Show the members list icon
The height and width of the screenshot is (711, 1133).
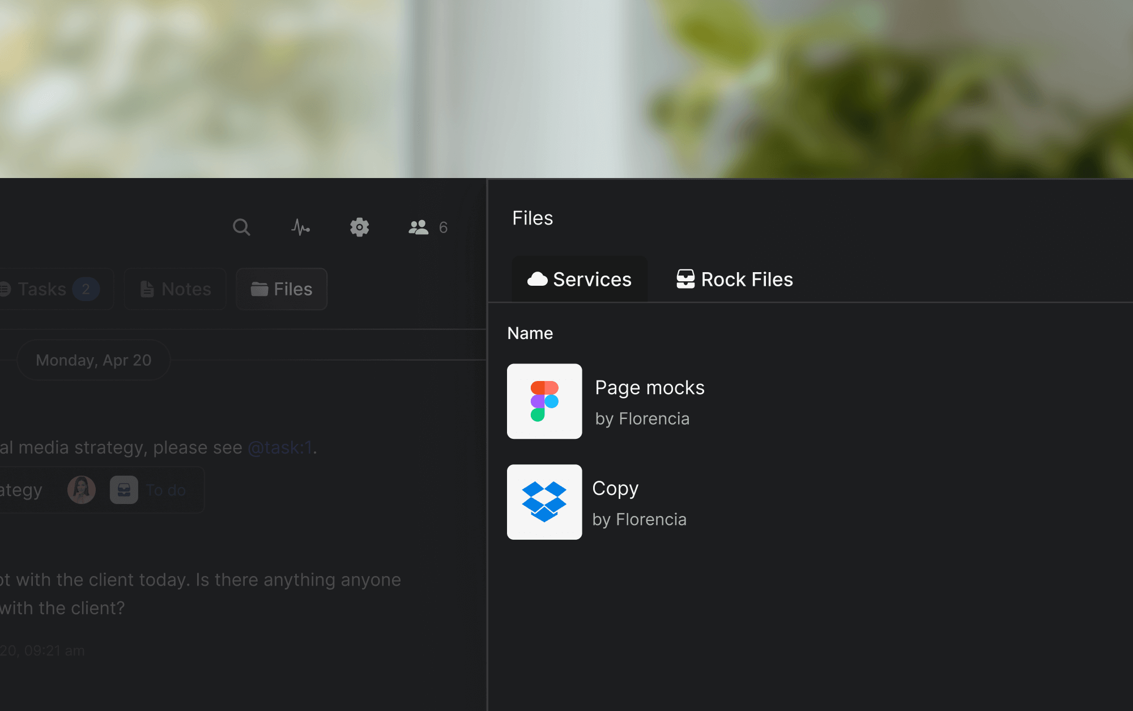pyautogui.click(x=419, y=227)
